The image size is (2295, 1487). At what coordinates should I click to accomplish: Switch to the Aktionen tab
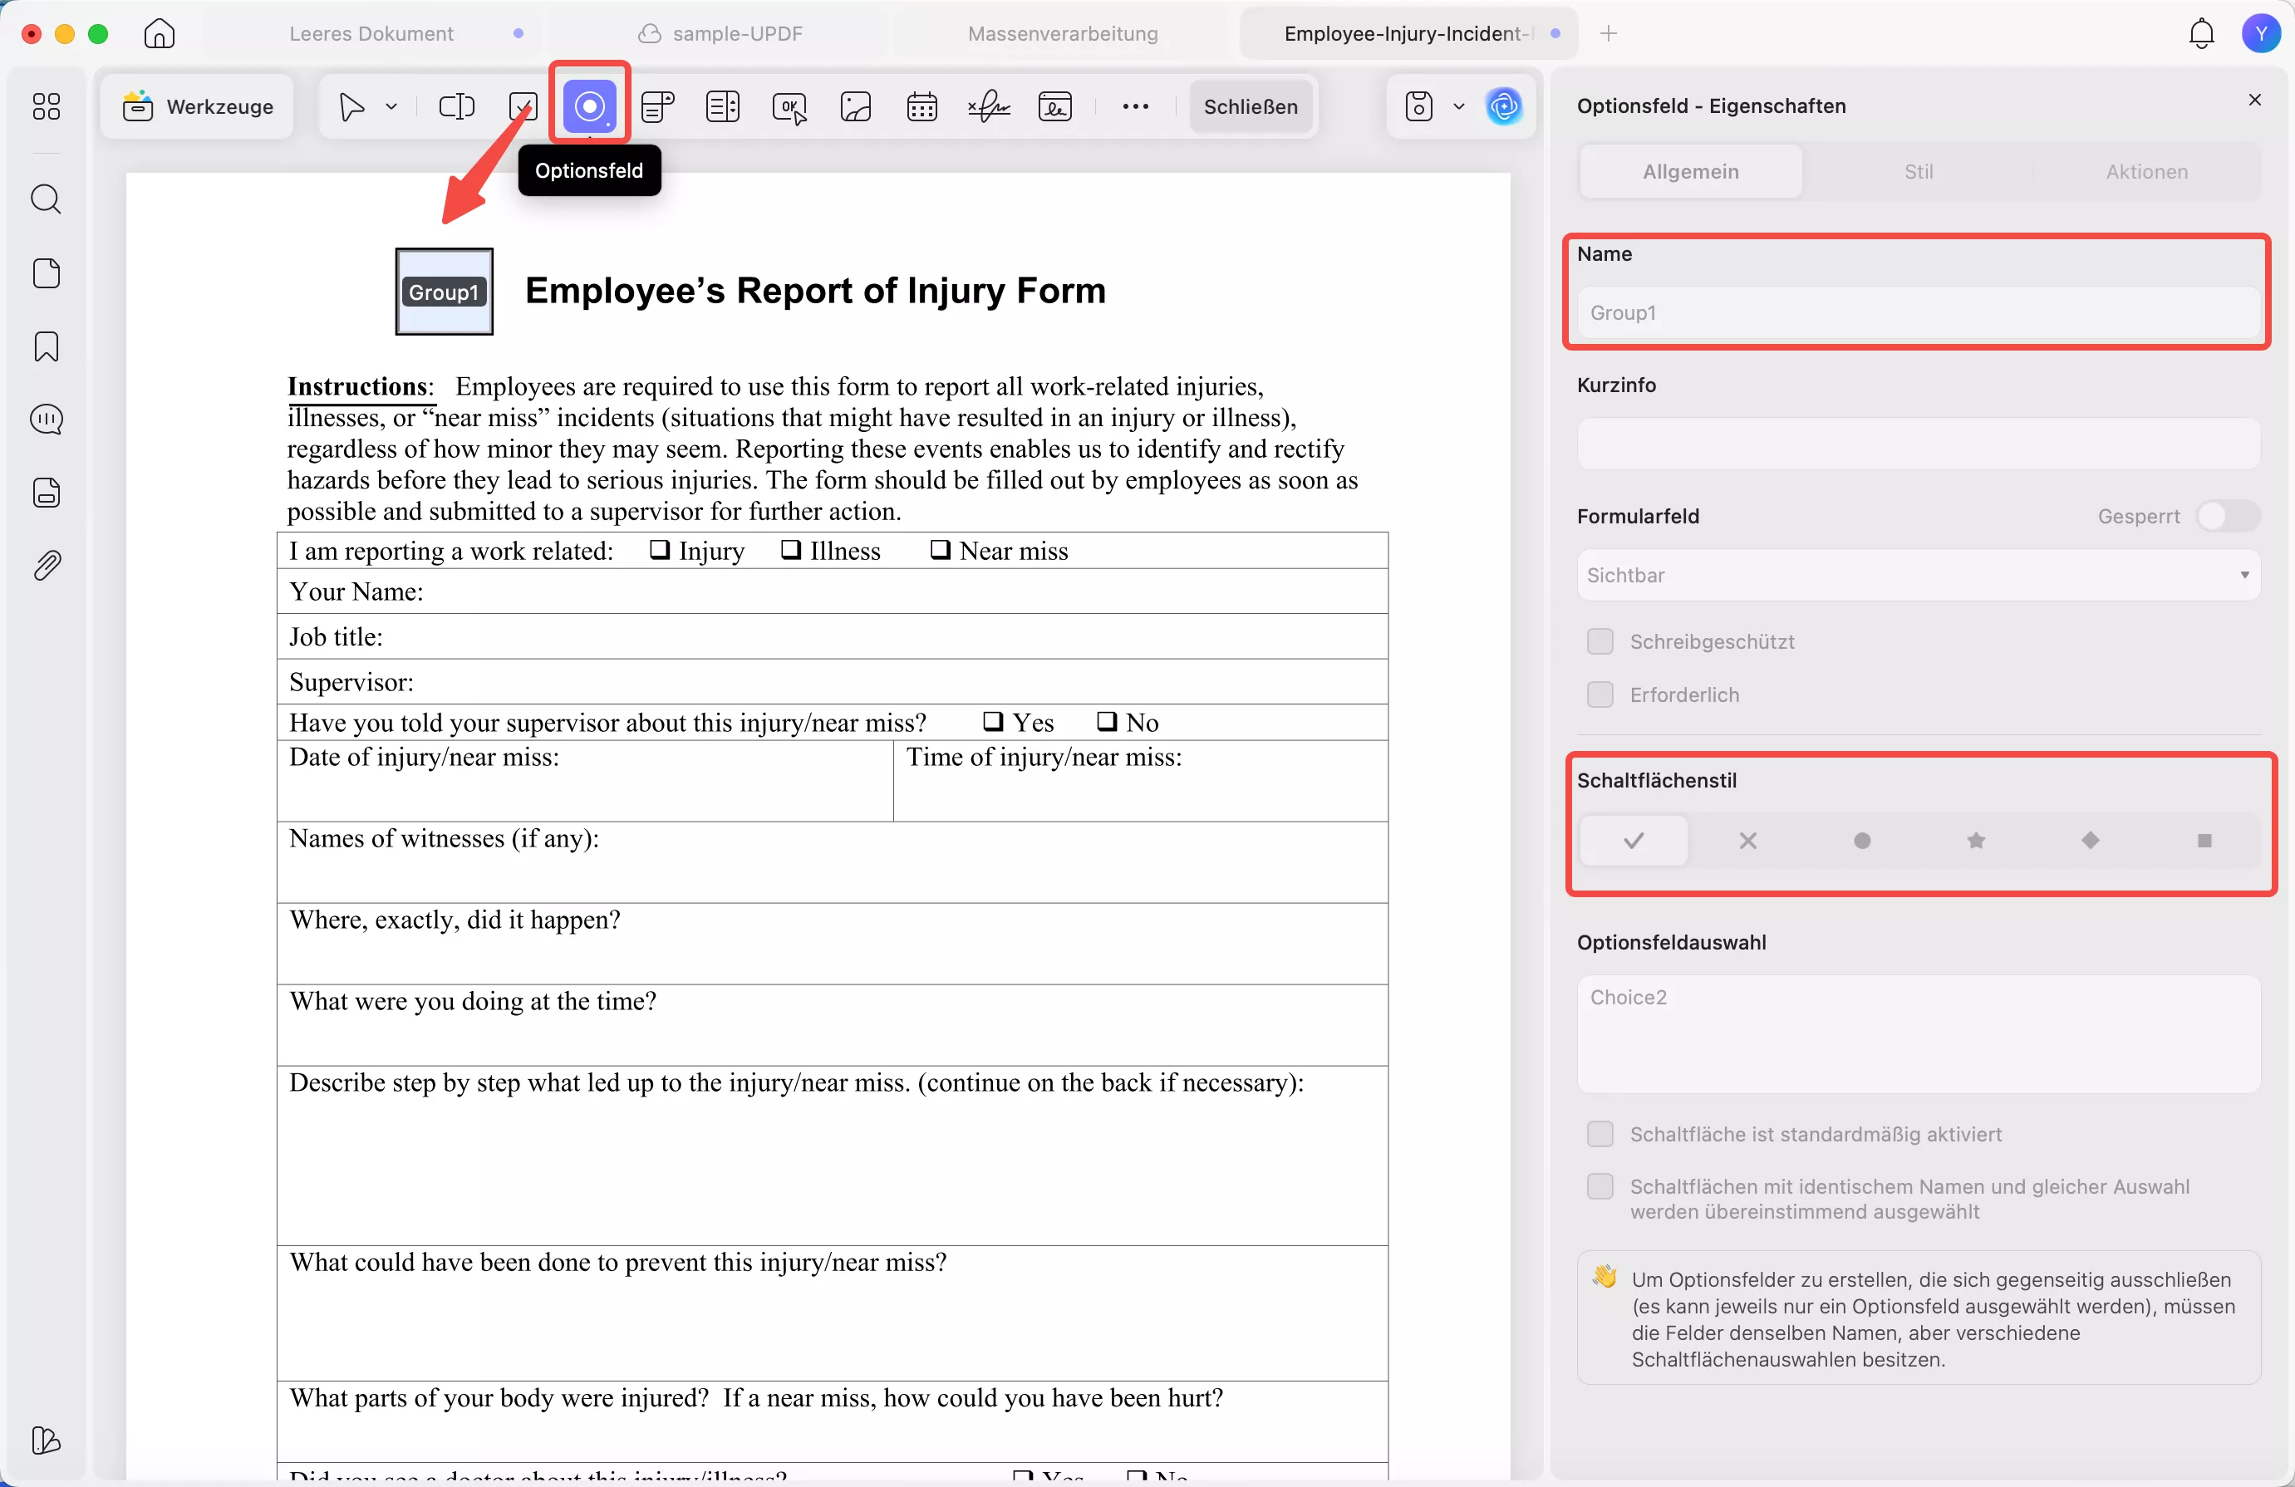point(2145,172)
